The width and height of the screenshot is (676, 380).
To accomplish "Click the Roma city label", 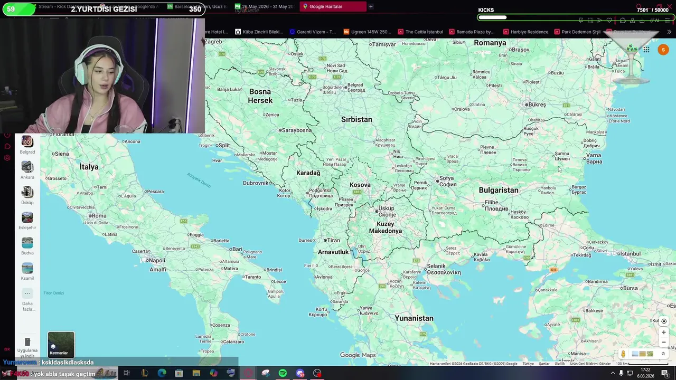I will coord(99,216).
